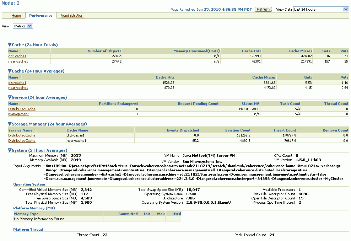Open near-cache1 link in Cache 24 Hour Totals
Image resolution: width=351 pixels, height=241 pixels.
[18, 61]
